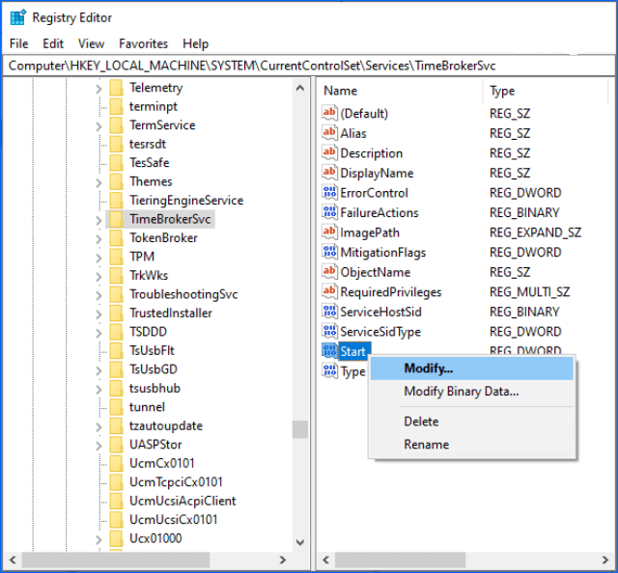Click values pane horizontal scroll right arrow

605,559
